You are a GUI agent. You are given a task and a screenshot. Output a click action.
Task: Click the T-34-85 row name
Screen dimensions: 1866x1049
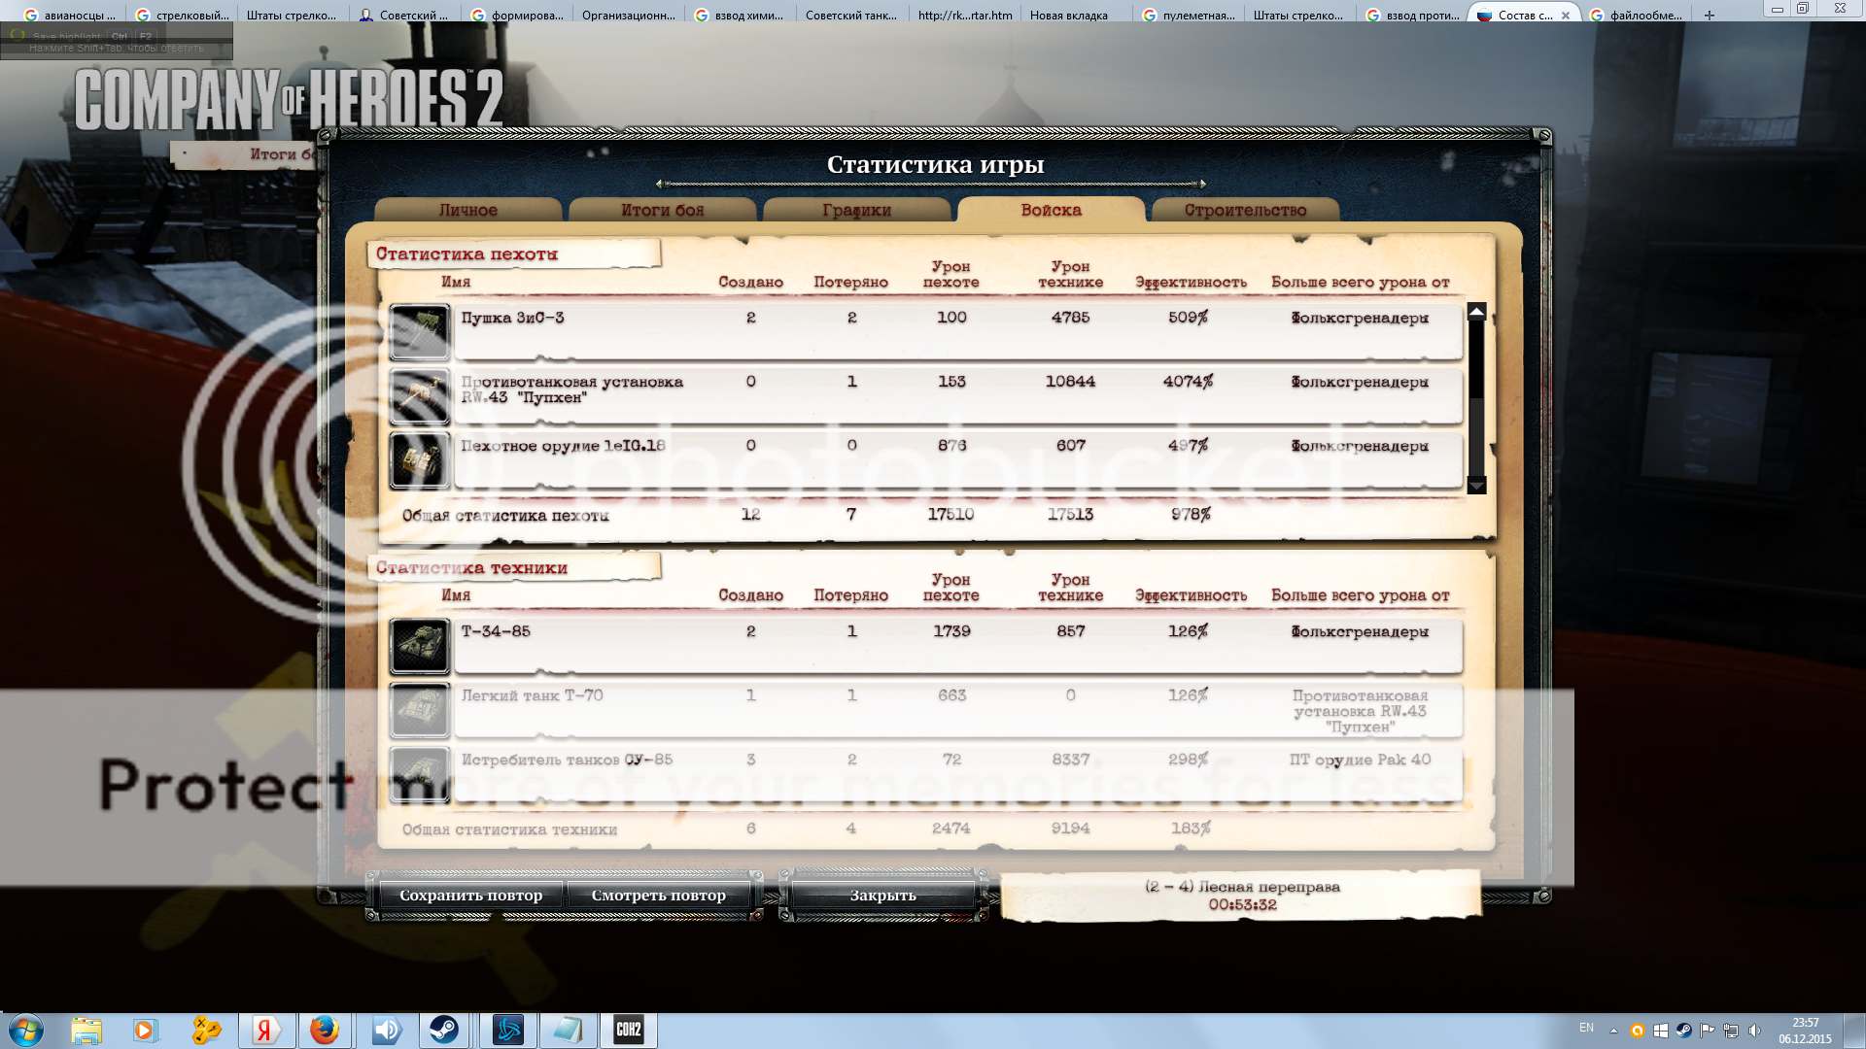[x=496, y=631]
